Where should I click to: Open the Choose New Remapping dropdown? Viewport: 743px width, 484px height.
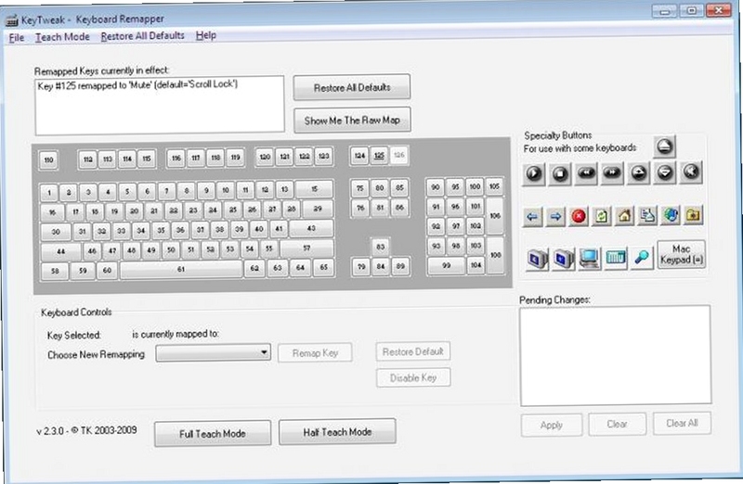pos(214,352)
